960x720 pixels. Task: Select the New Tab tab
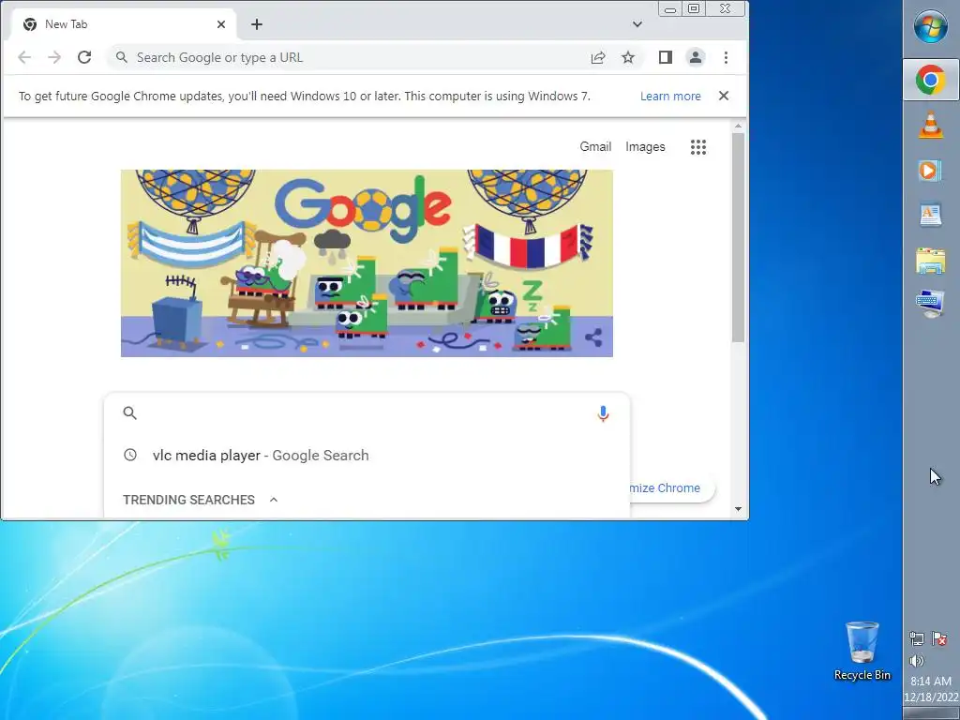click(x=125, y=24)
